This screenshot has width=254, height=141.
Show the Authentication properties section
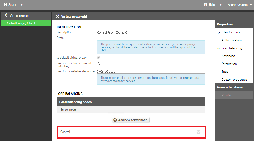tap(231, 40)
